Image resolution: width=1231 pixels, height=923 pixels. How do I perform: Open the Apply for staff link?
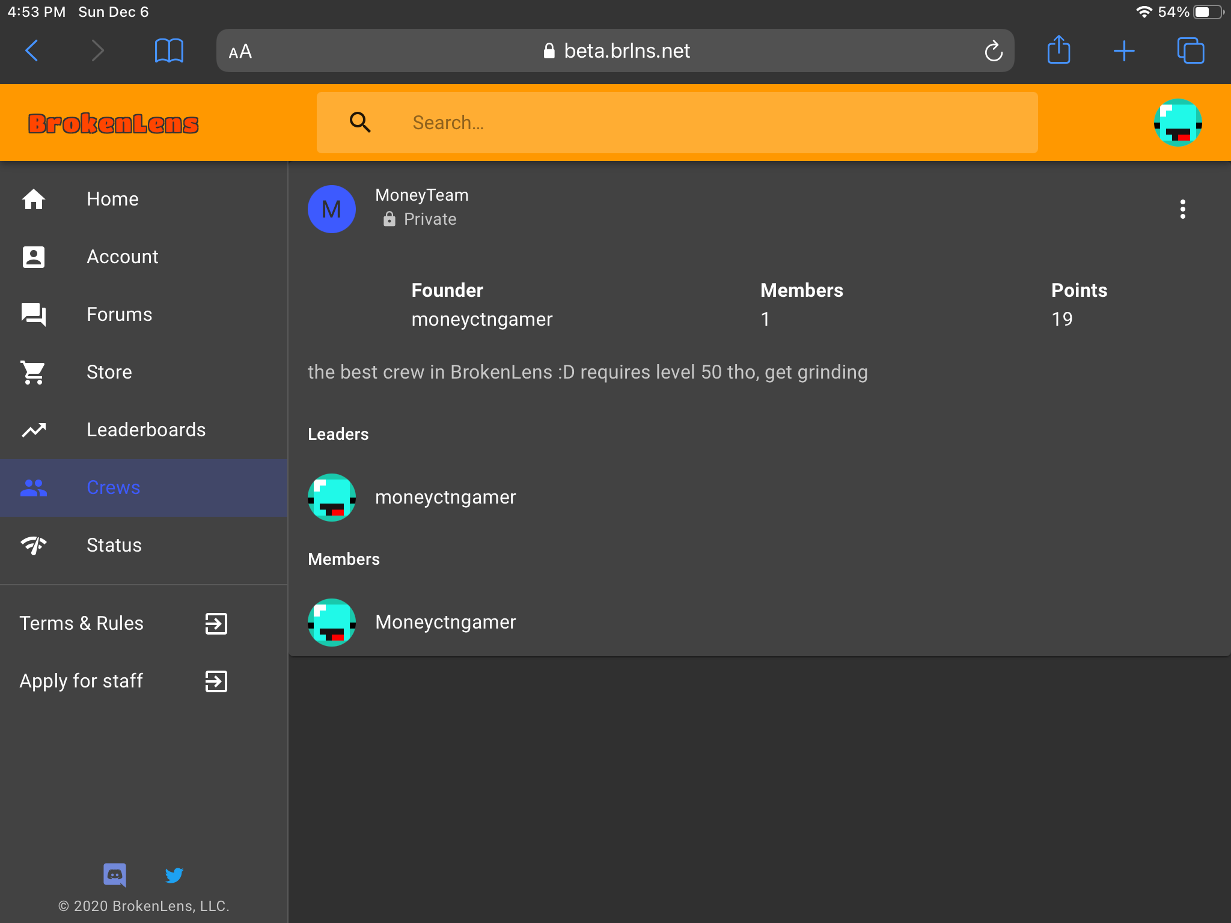123,681
